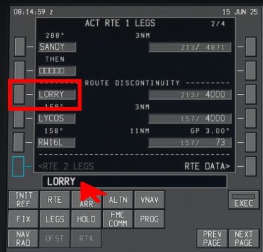Click left line key beside RW16L

tap(18, 142)
